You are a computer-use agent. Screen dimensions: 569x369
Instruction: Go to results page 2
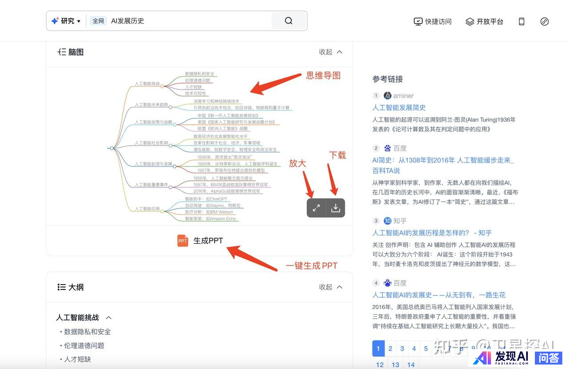390,349
